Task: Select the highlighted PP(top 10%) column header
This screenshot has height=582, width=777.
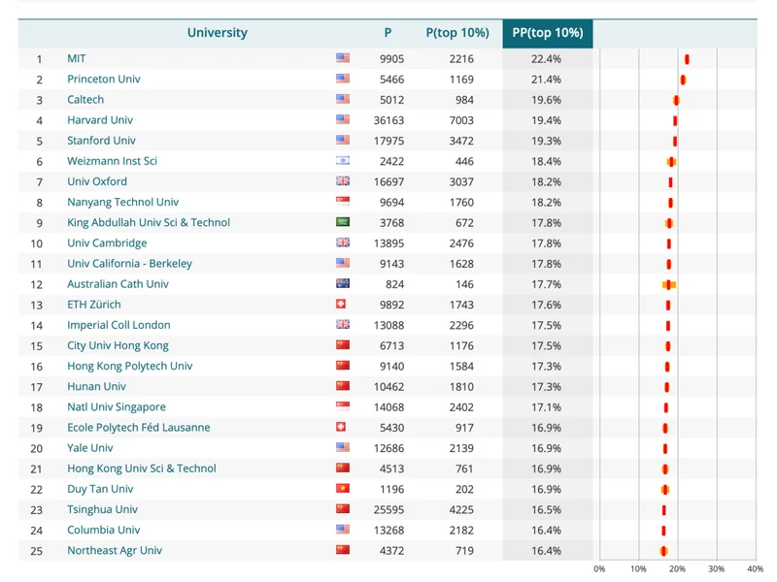Action: [x=548, y=33]
